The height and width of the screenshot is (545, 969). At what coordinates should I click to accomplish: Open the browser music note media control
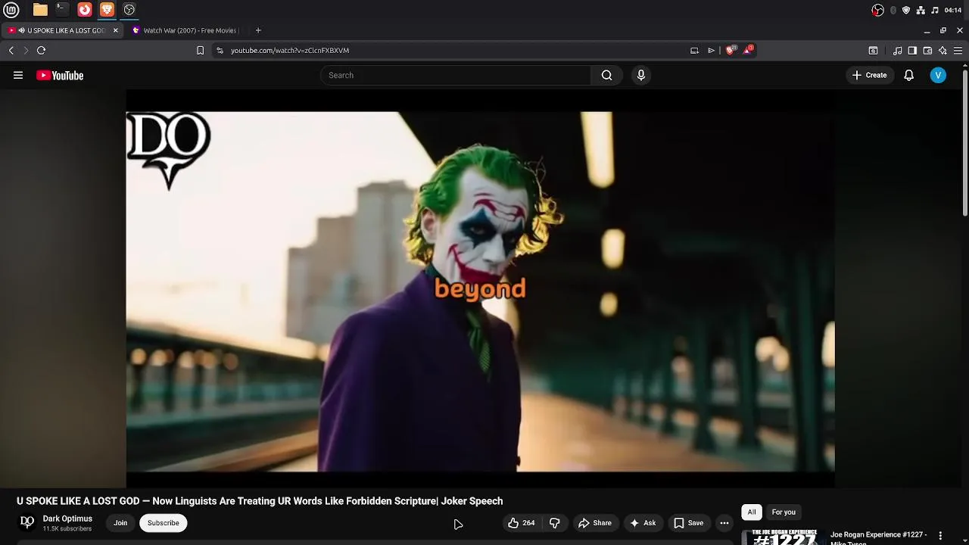point(898,50)
